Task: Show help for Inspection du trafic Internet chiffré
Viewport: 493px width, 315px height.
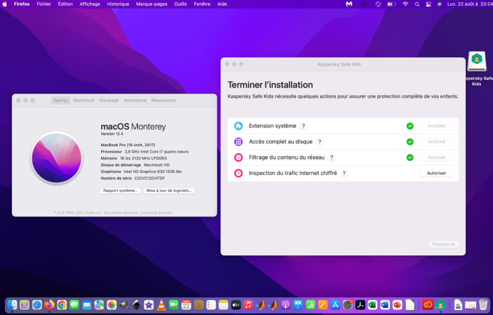Action: tap(344, 173)
